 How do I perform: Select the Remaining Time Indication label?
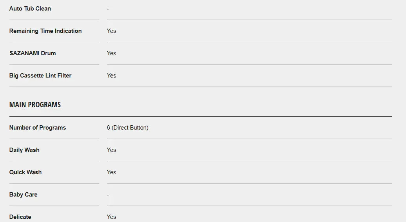click(x=45, y=31)
